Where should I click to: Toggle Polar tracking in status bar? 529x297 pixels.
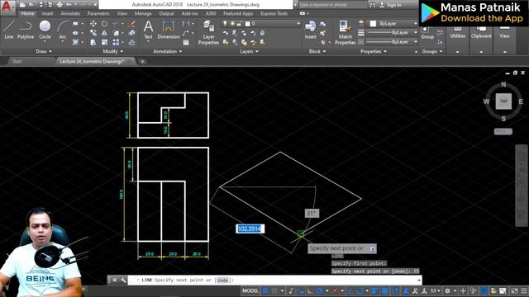point(319,290)
